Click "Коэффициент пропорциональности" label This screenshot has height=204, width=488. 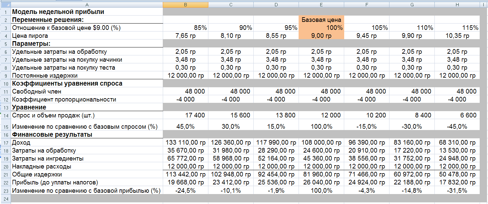(x=64, y=99)
